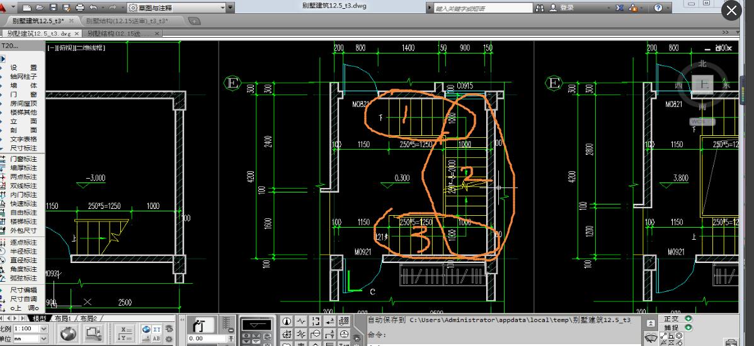Click the 门窗标注 tool
Screen dimensions: 754x346
pyautogui.click(x=23, y=159)
